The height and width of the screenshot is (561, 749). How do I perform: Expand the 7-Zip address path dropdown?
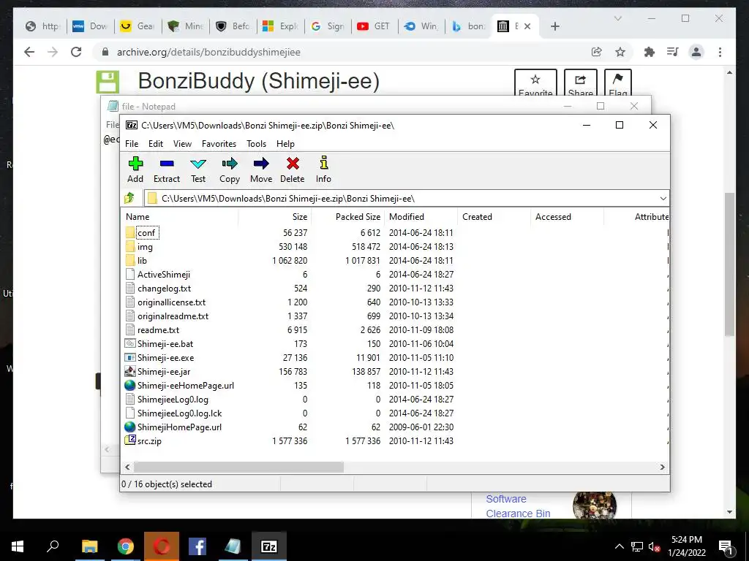click(x=663, y=199)
